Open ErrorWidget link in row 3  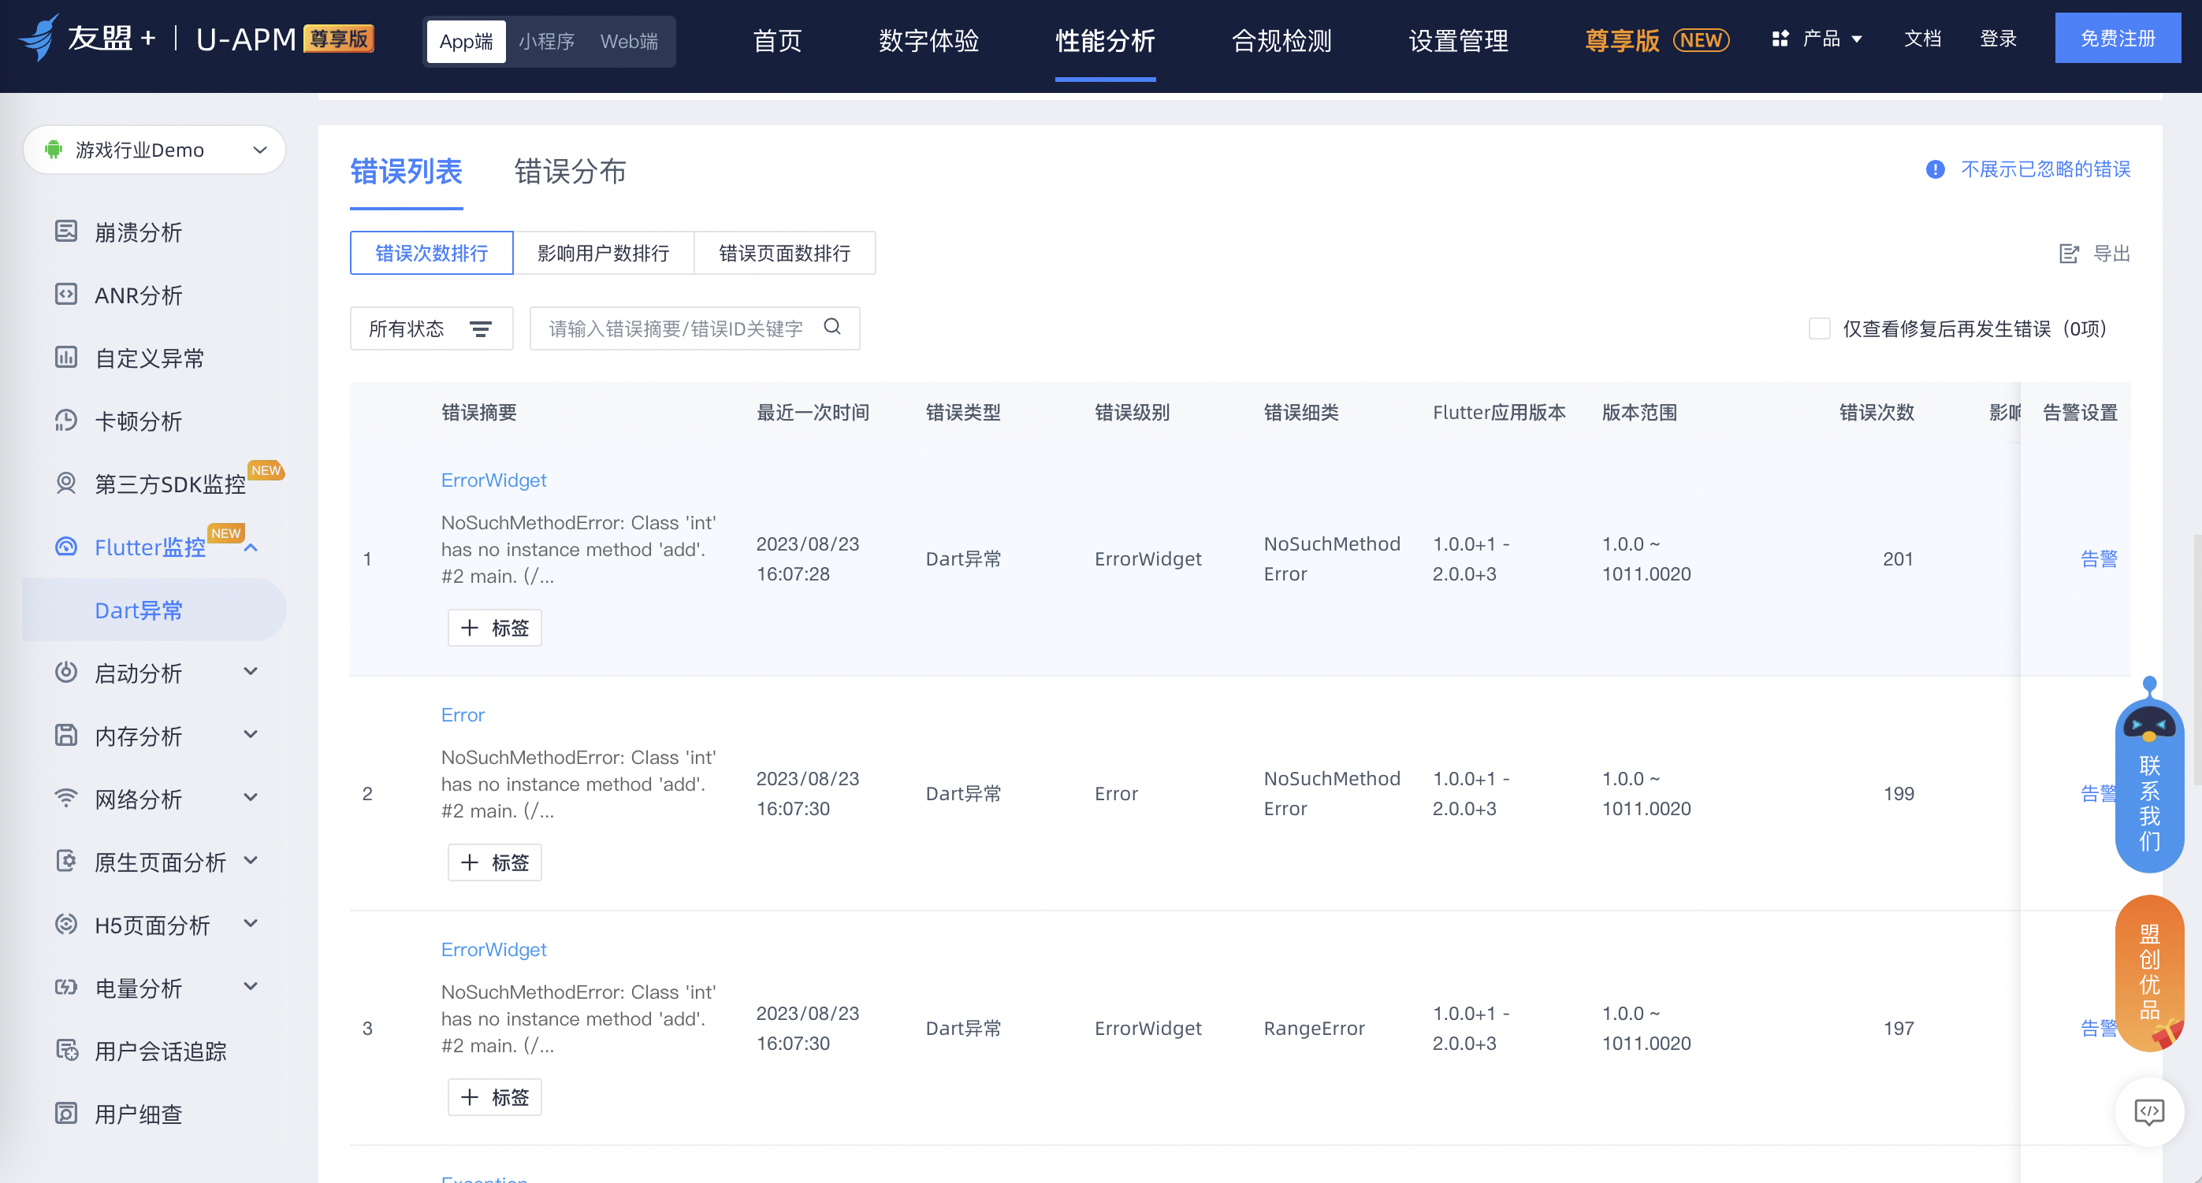pos(493,950)
